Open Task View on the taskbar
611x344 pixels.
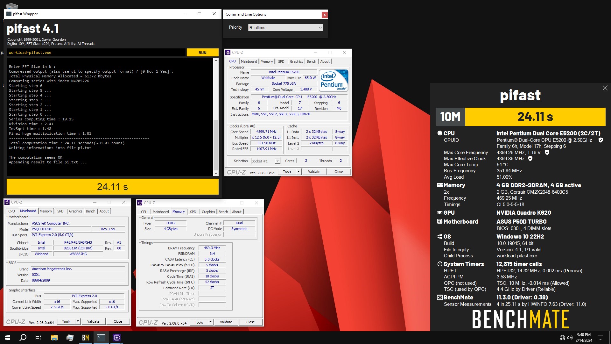click(38, 338)
